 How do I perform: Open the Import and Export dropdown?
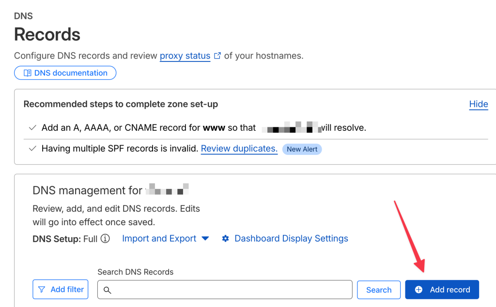159,239
